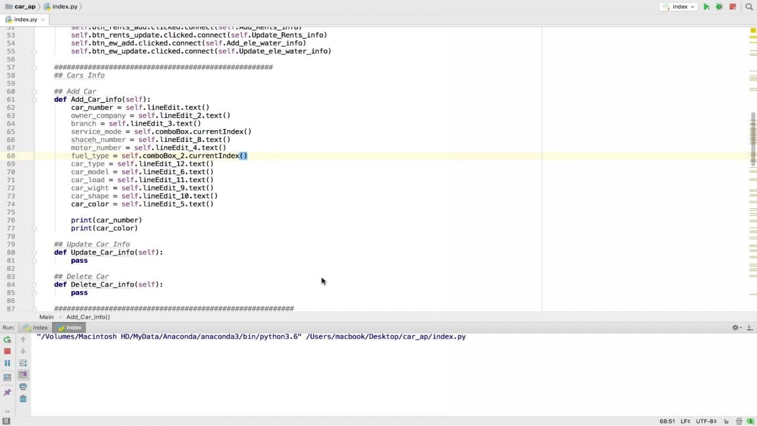Start debugging with the green bug icon

pos(719,7)
